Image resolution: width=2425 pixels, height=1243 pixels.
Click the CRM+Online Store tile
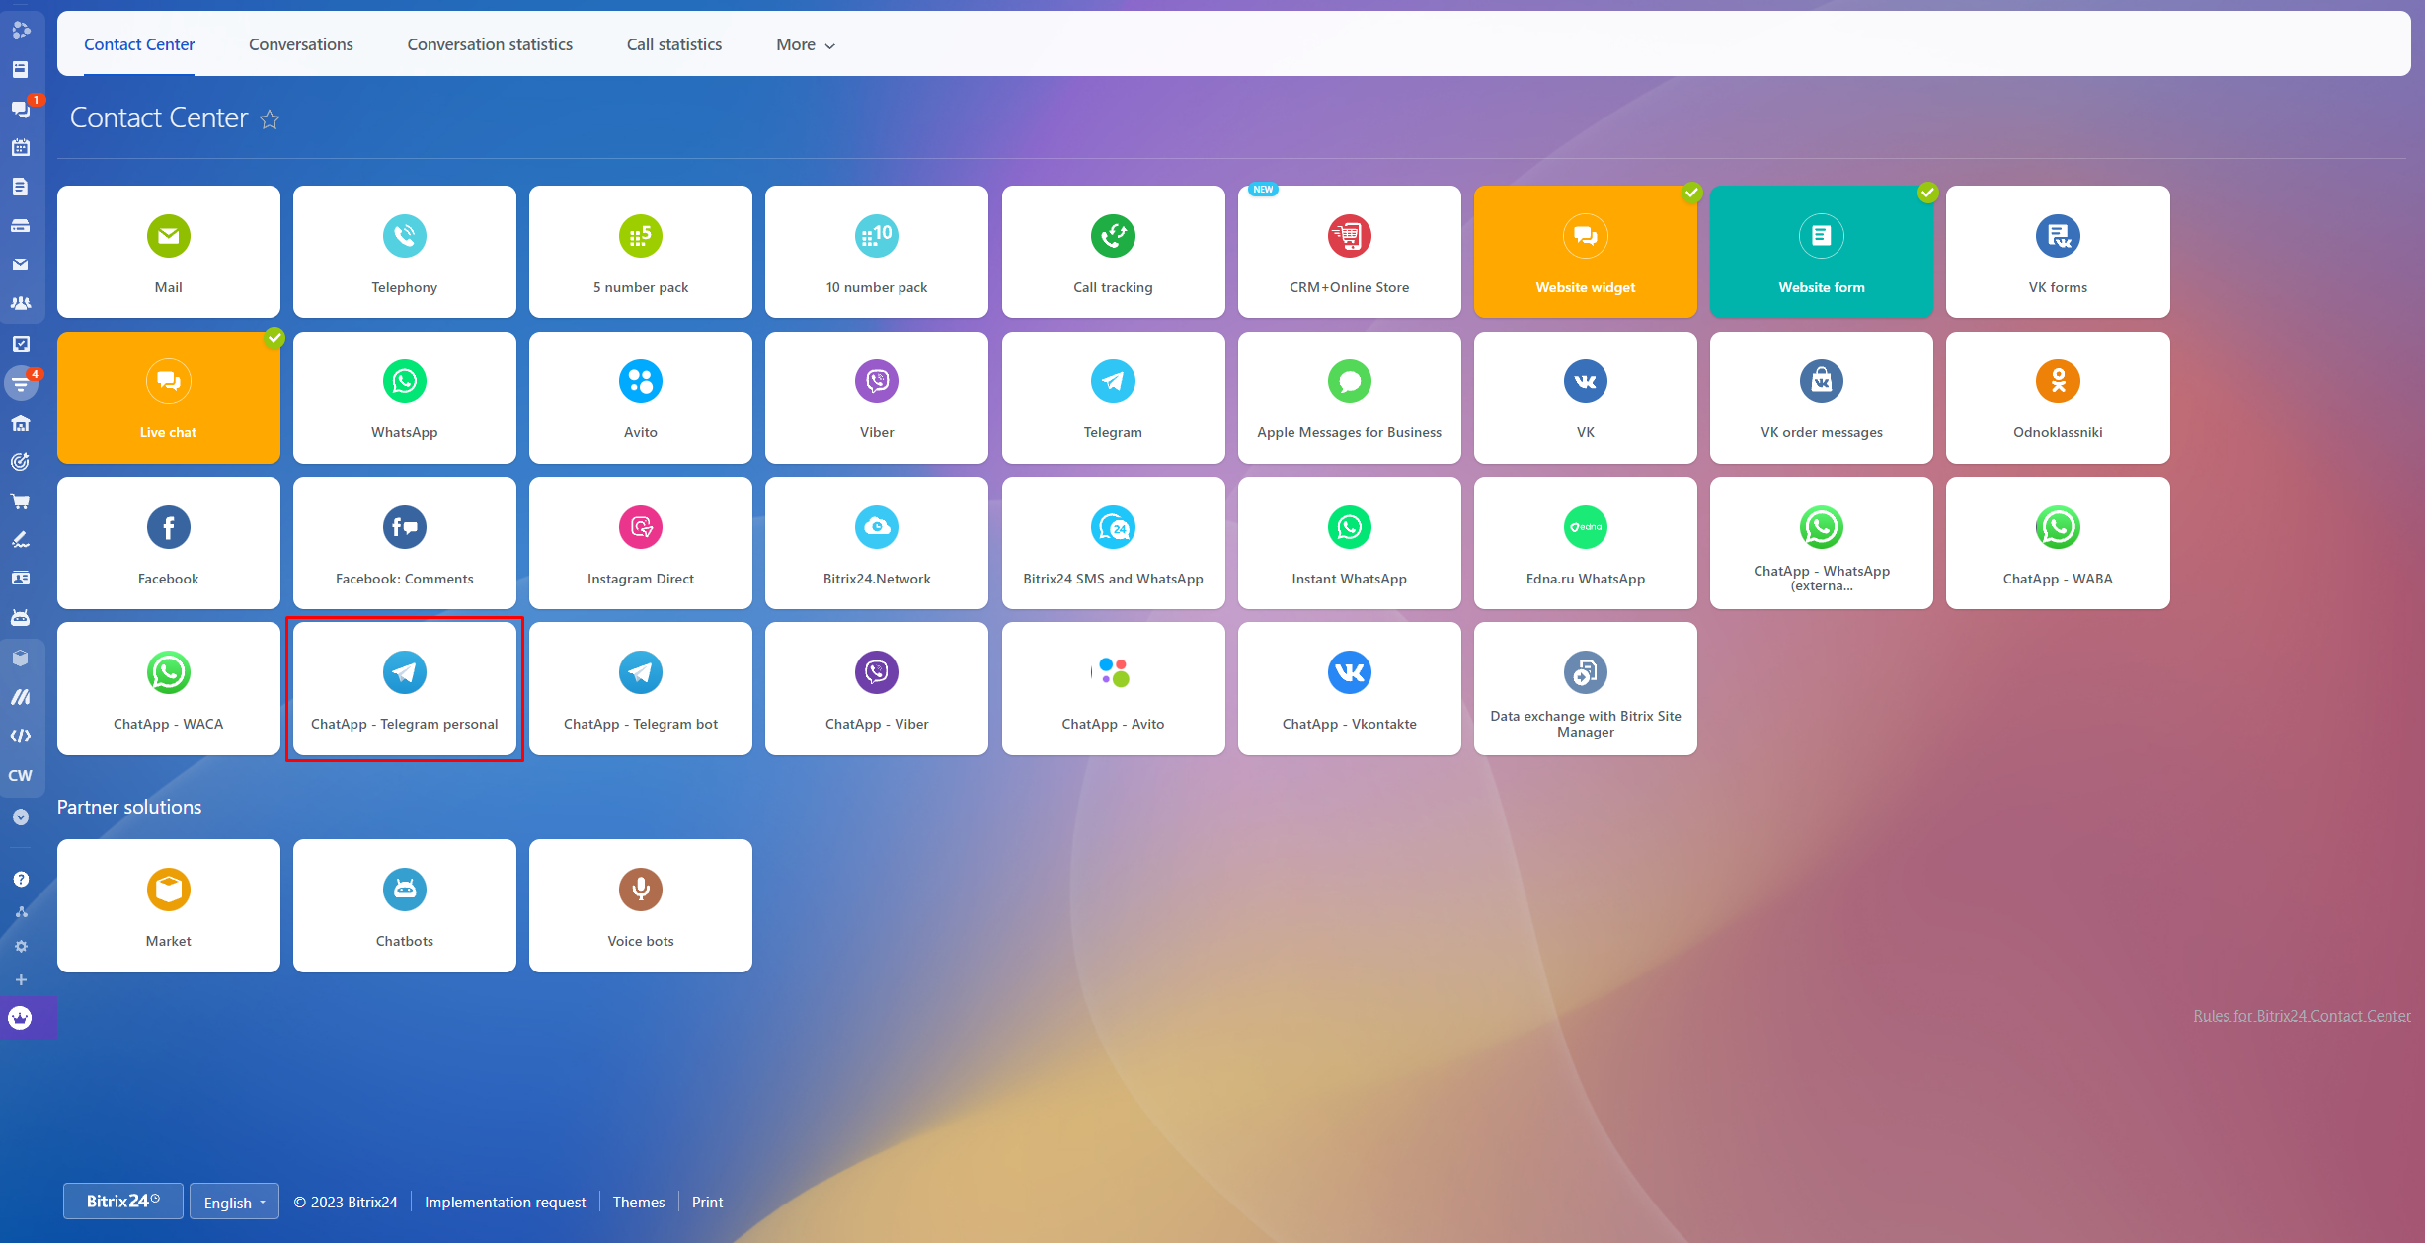[1349, 252]
